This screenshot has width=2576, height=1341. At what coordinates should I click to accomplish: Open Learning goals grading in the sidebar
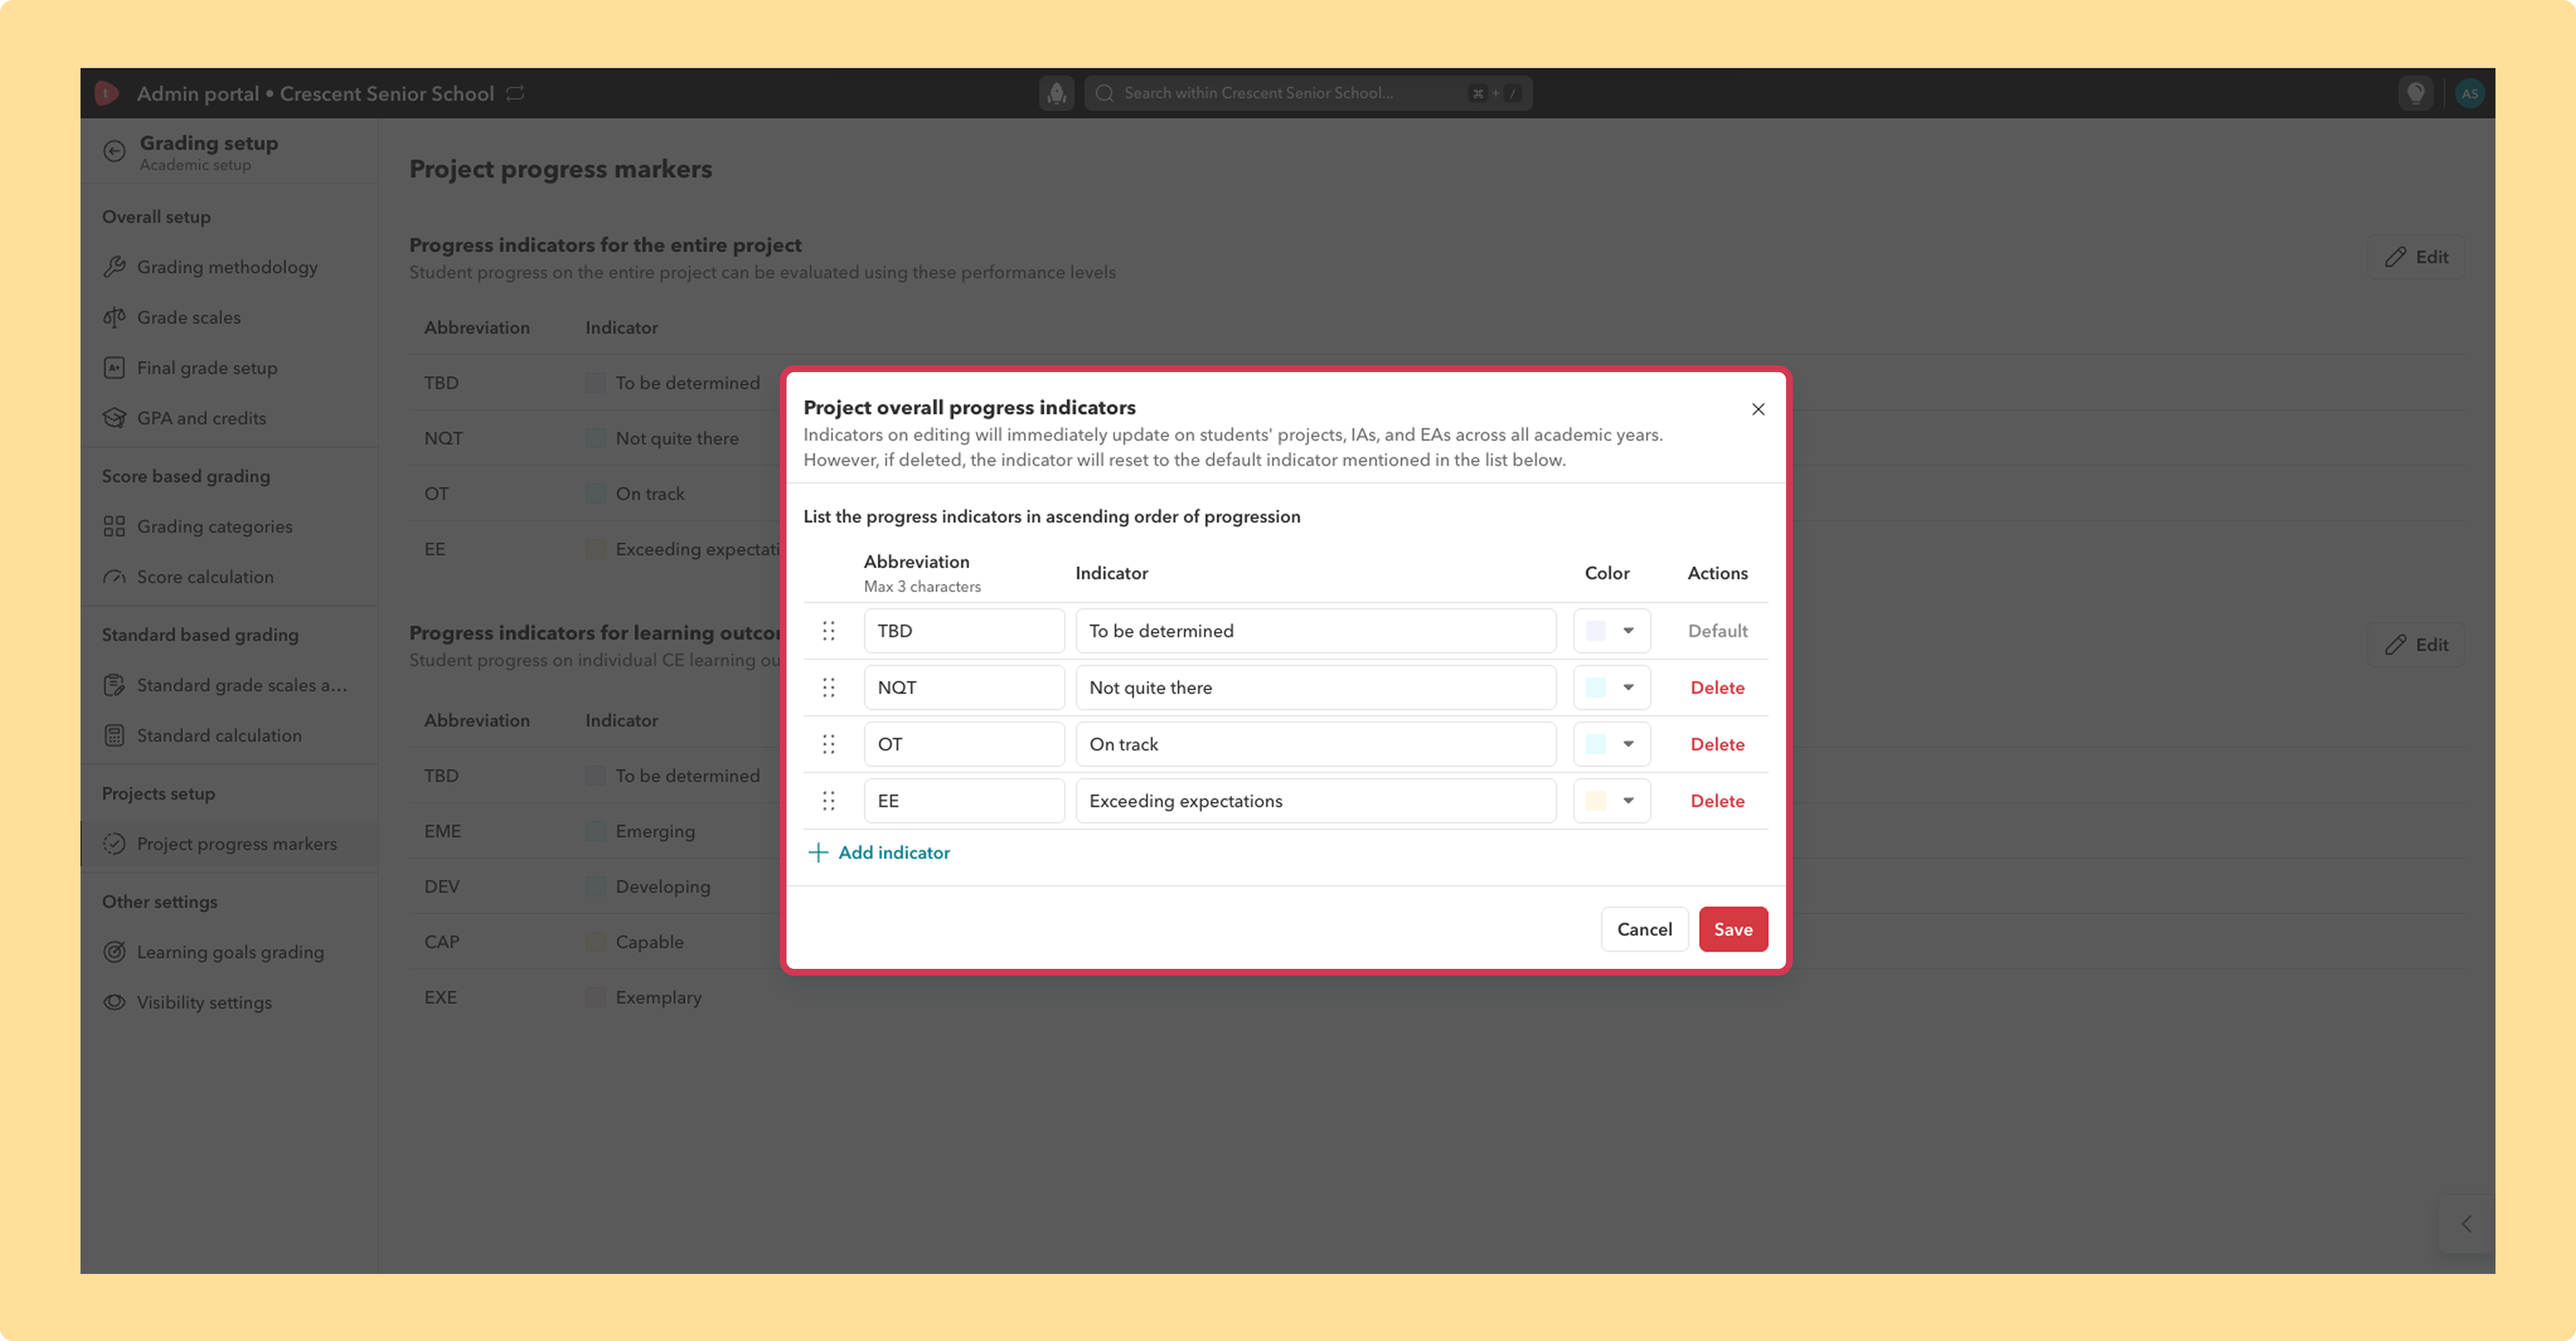228,951
